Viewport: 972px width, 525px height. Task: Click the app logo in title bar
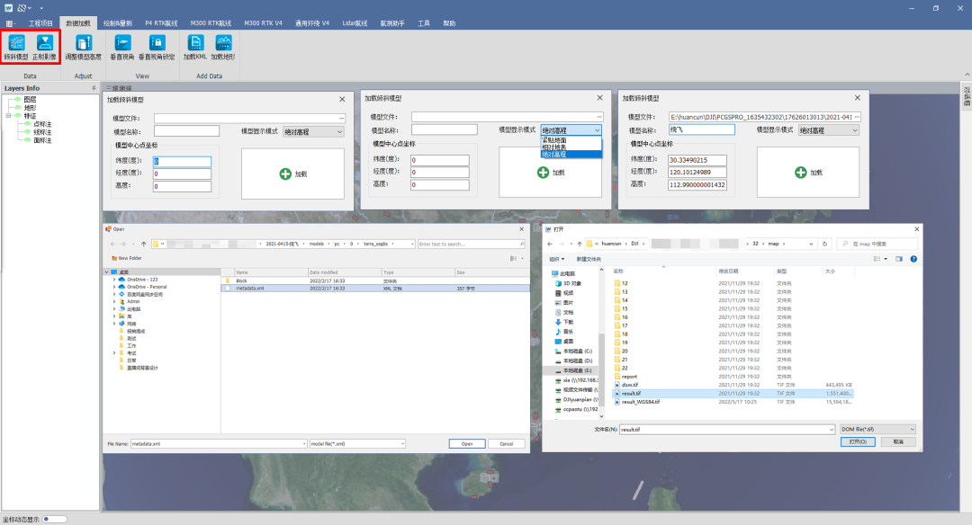(9, 8)
